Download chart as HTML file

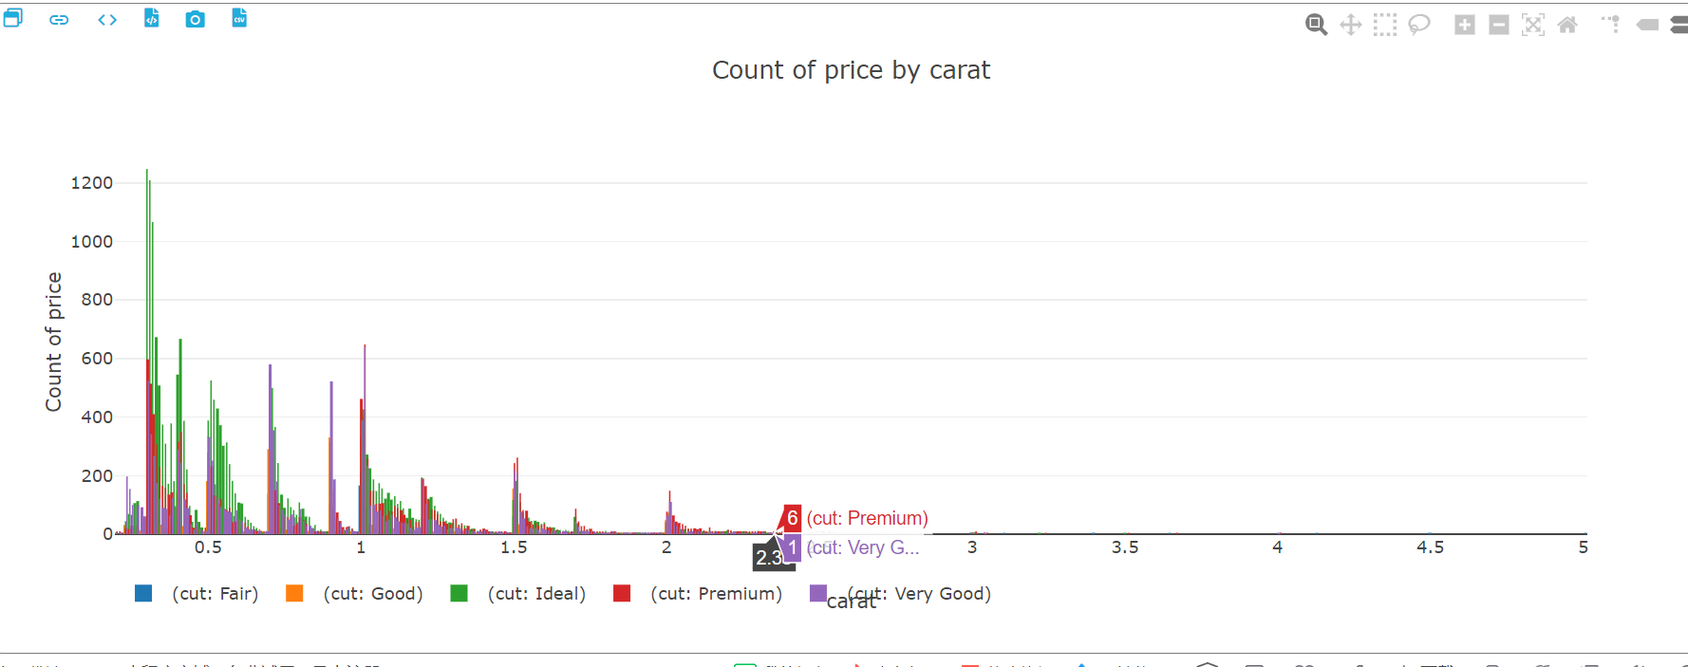click(x=152, y=18)
